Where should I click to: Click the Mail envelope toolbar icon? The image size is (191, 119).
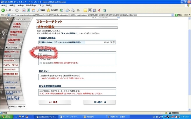coord(67,10)
